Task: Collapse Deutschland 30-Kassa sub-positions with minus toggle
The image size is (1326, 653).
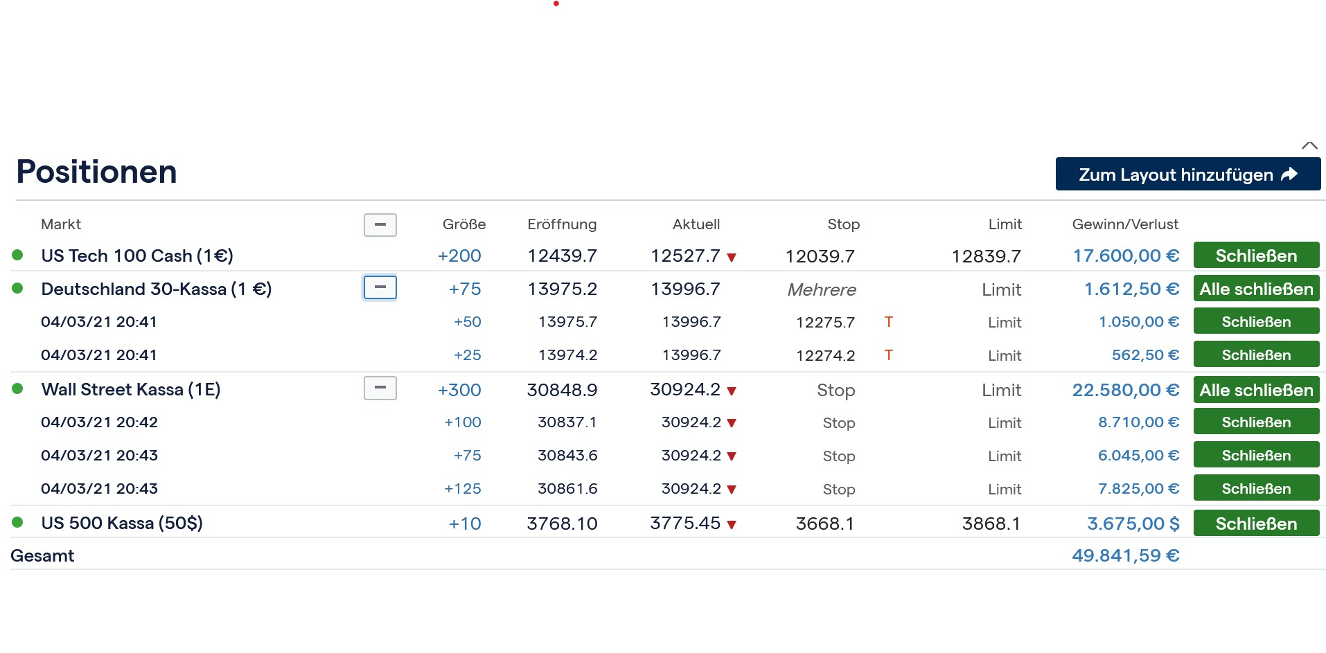Action: 380,288
